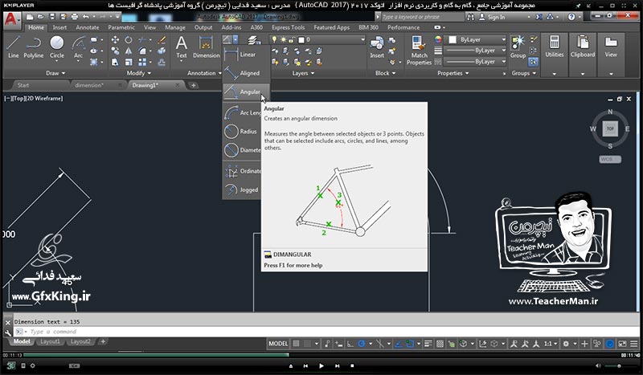The image size is (643, 375).
Task: Expand the Properties panel
Action: pos(453,73)
